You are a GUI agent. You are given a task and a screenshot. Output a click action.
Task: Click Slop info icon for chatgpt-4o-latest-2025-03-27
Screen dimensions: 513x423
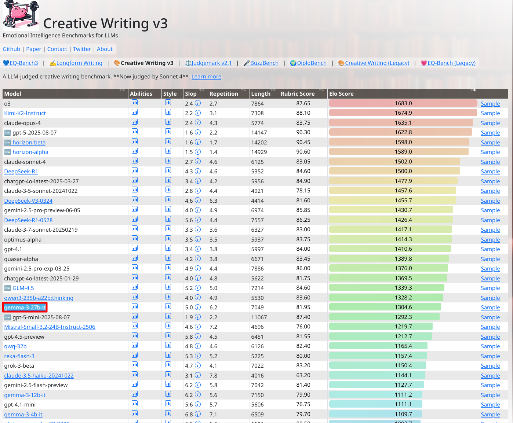[x=198, y=181]
